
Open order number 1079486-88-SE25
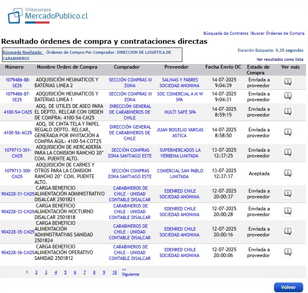point(18,83)
